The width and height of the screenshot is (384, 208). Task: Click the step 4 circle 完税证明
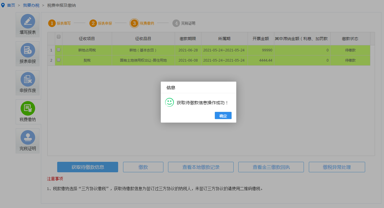click(x=176, y=23)
